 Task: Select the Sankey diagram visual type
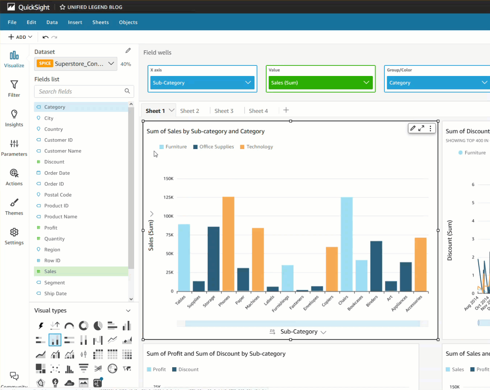[98, 369]
